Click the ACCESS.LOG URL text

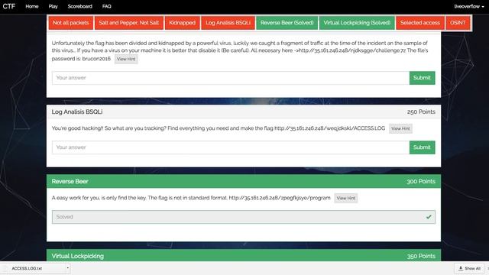click(x=329, y=128)
